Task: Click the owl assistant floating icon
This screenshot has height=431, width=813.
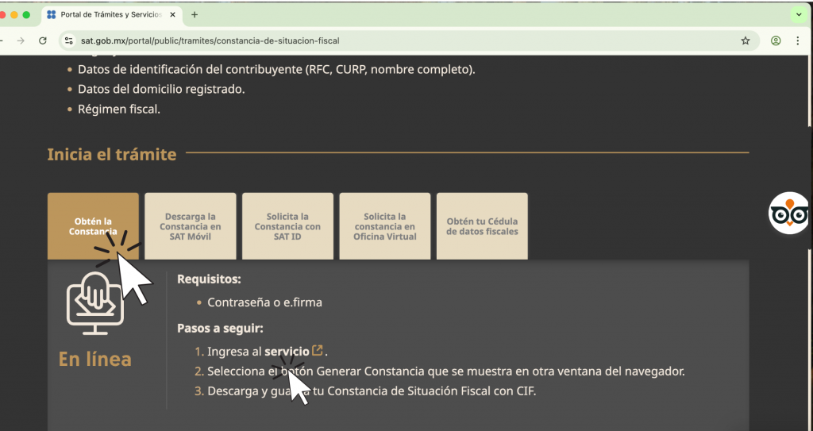Action: coord(788,213)
